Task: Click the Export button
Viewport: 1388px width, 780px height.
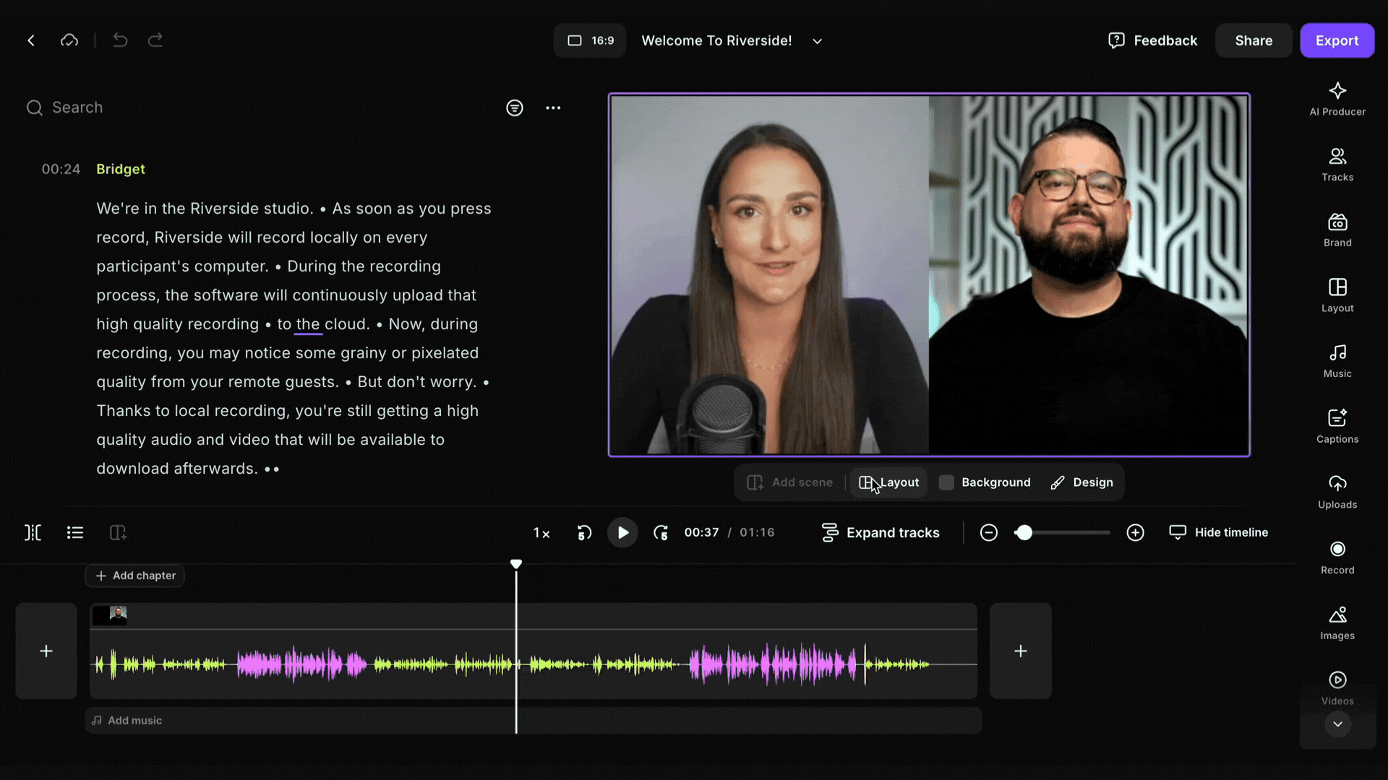Action: 1337,40
